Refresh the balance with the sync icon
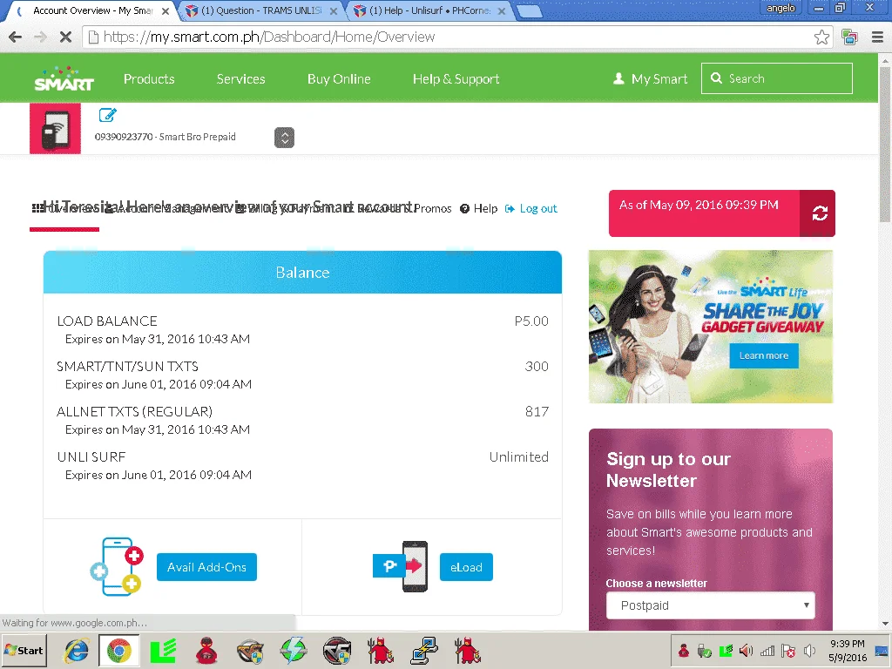The width and height of the screenshot is (892, 669). (x=819, y=213)
